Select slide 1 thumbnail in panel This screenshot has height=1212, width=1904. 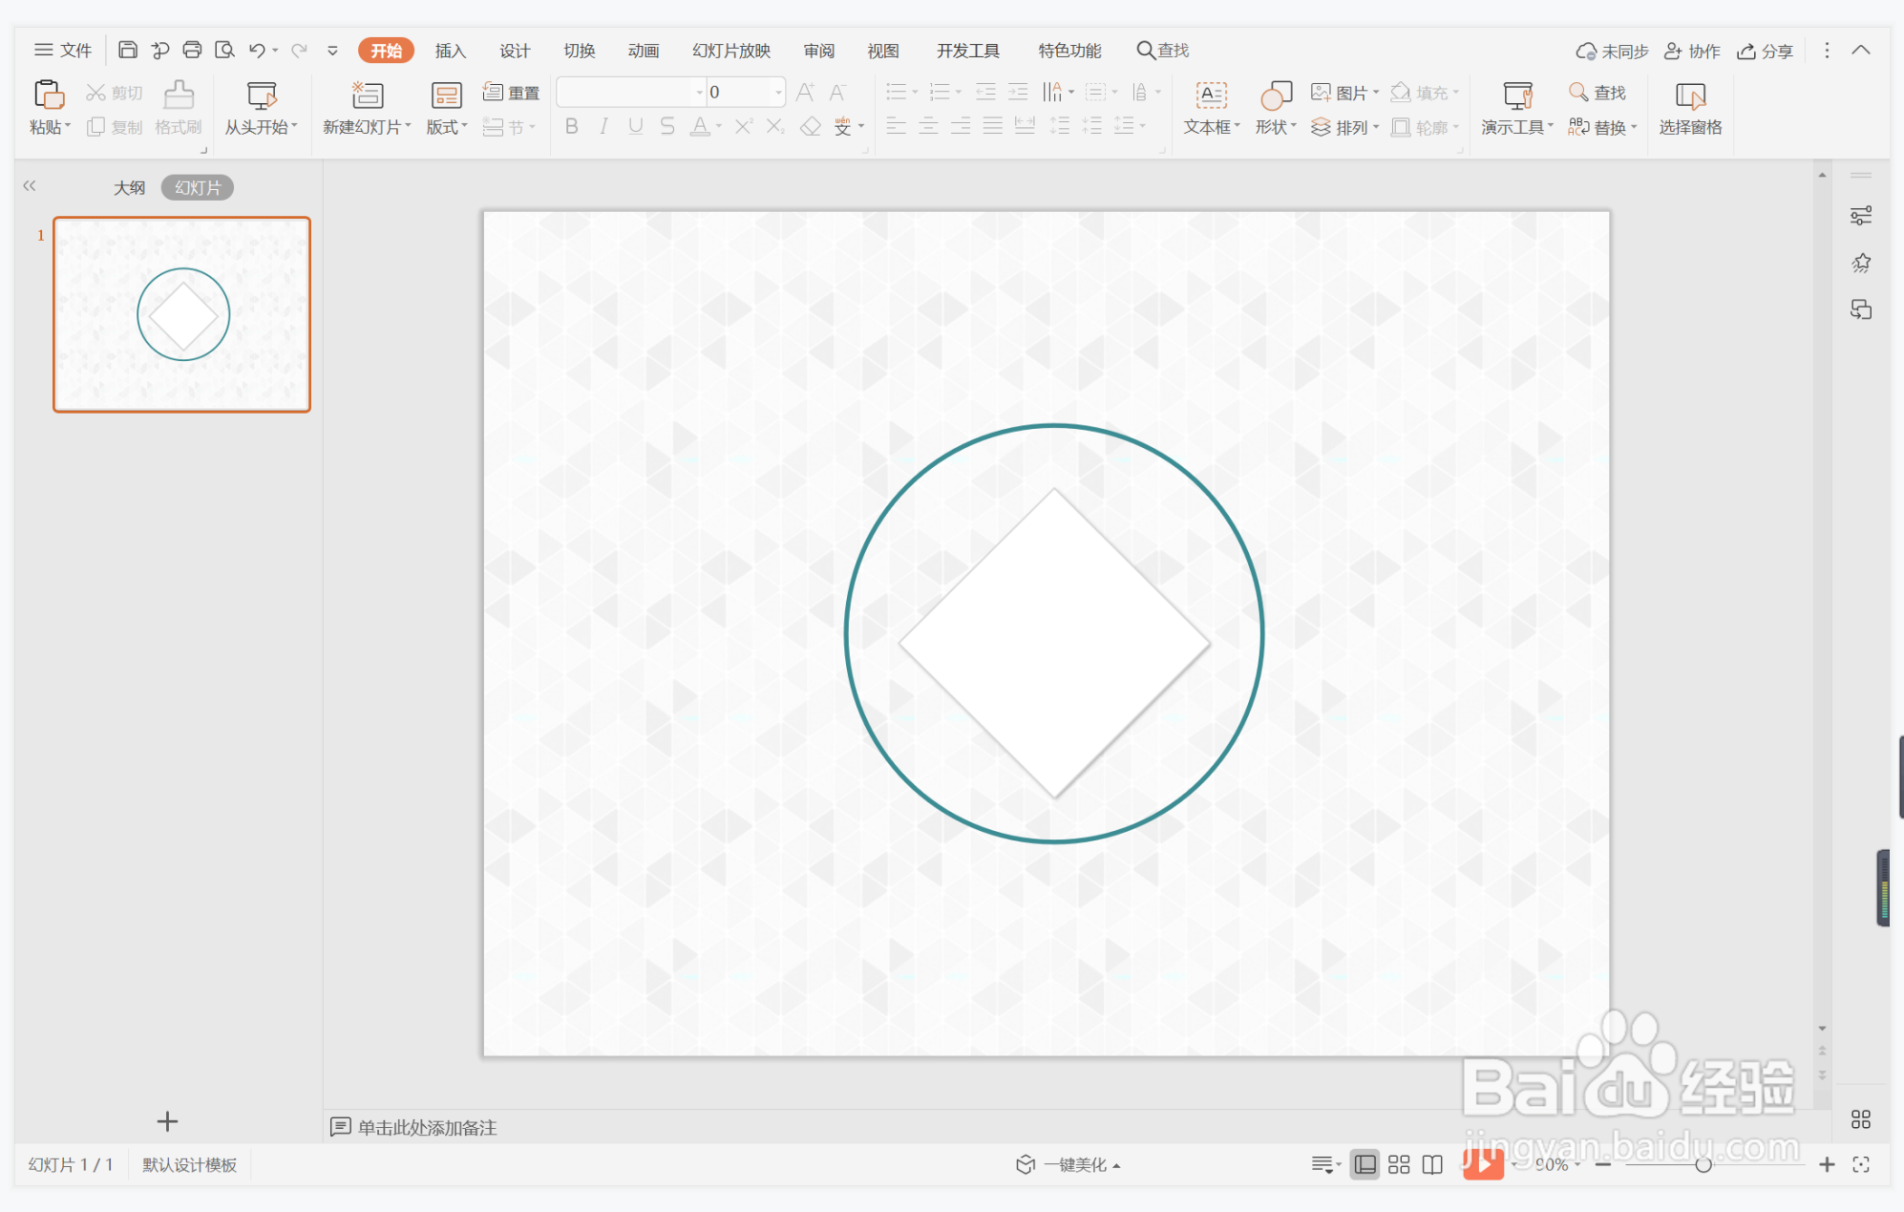pyautogui.click(x=181, y=314)
